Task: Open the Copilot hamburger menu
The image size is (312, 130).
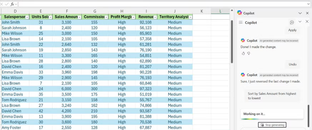Action: tap(241, 22)
